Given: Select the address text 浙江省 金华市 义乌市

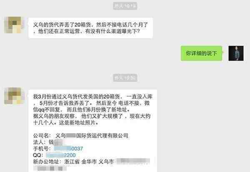Looking at the screenshot, I should pyautogui.click(x=89, y=162).
